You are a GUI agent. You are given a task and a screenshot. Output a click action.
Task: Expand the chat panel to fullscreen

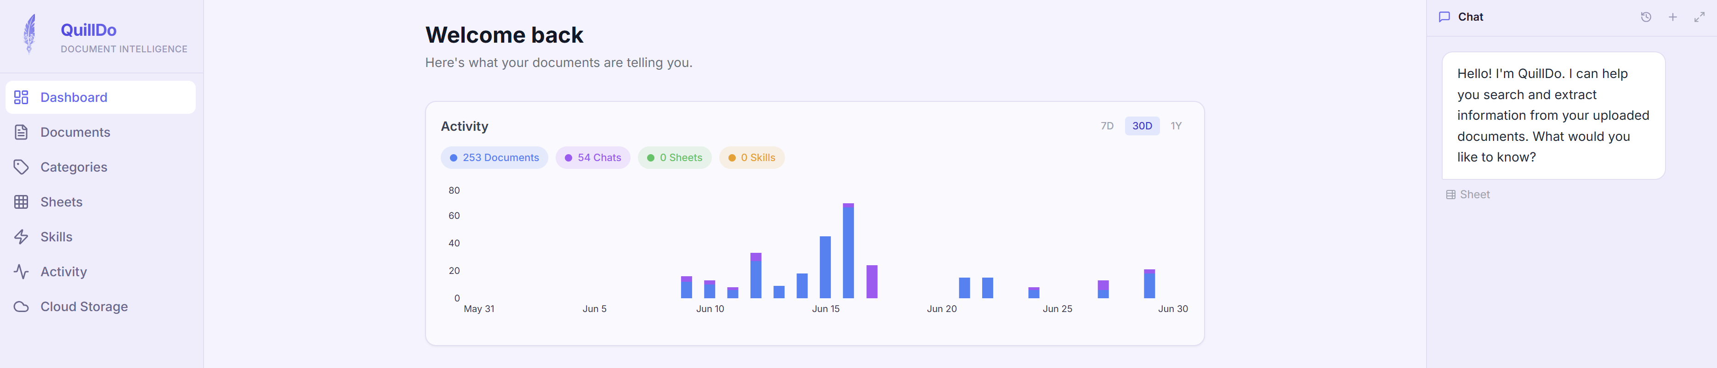(1699, 17)
